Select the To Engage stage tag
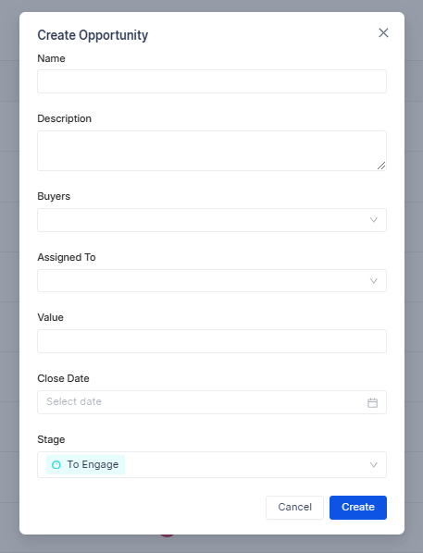The width and height of the screenshot is (423, 553). click(x=85, y=464)
